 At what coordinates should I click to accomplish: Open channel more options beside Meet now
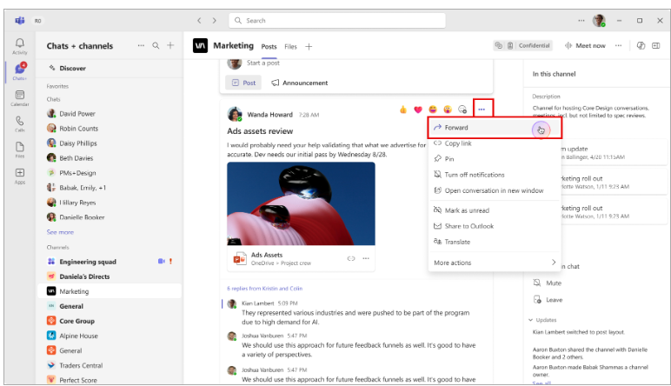point(618,45)
